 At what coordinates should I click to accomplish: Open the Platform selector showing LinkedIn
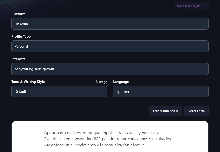(110, 24)
